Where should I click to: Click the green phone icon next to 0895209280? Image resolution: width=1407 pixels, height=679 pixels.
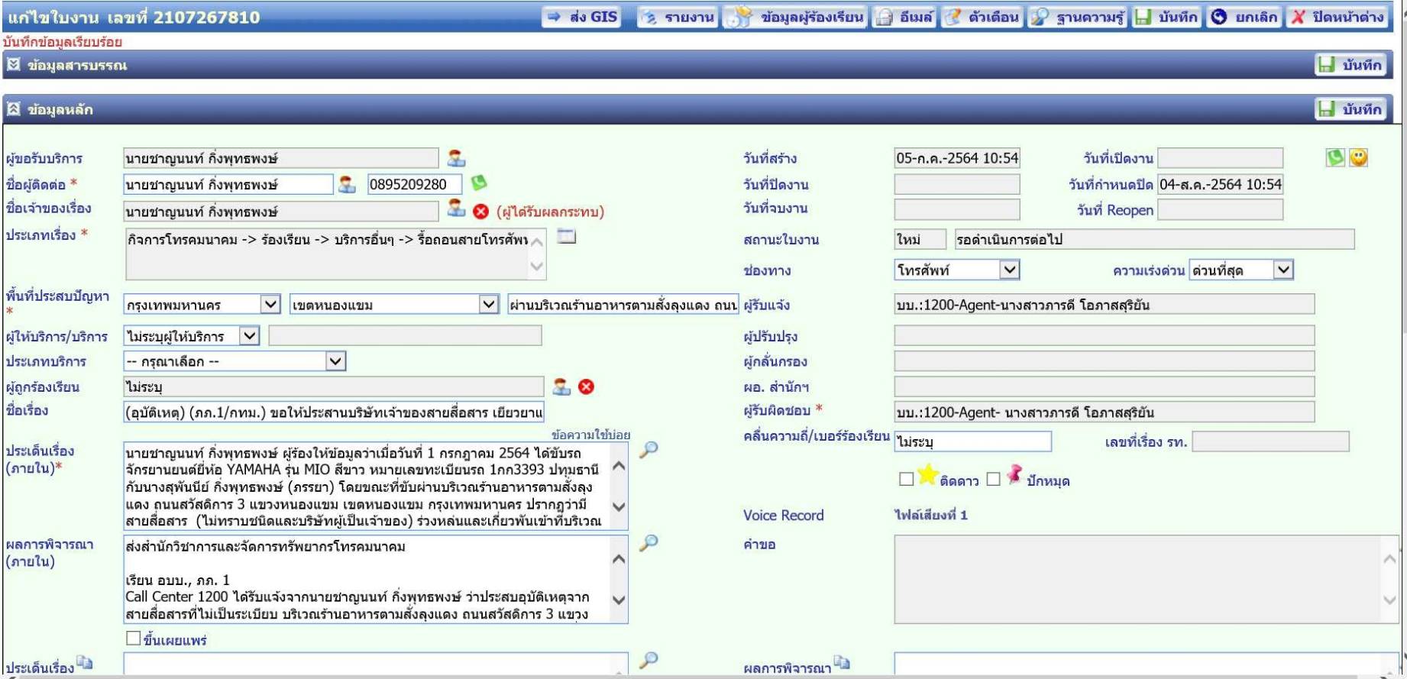pyautogui.click(x=479, y=183)
